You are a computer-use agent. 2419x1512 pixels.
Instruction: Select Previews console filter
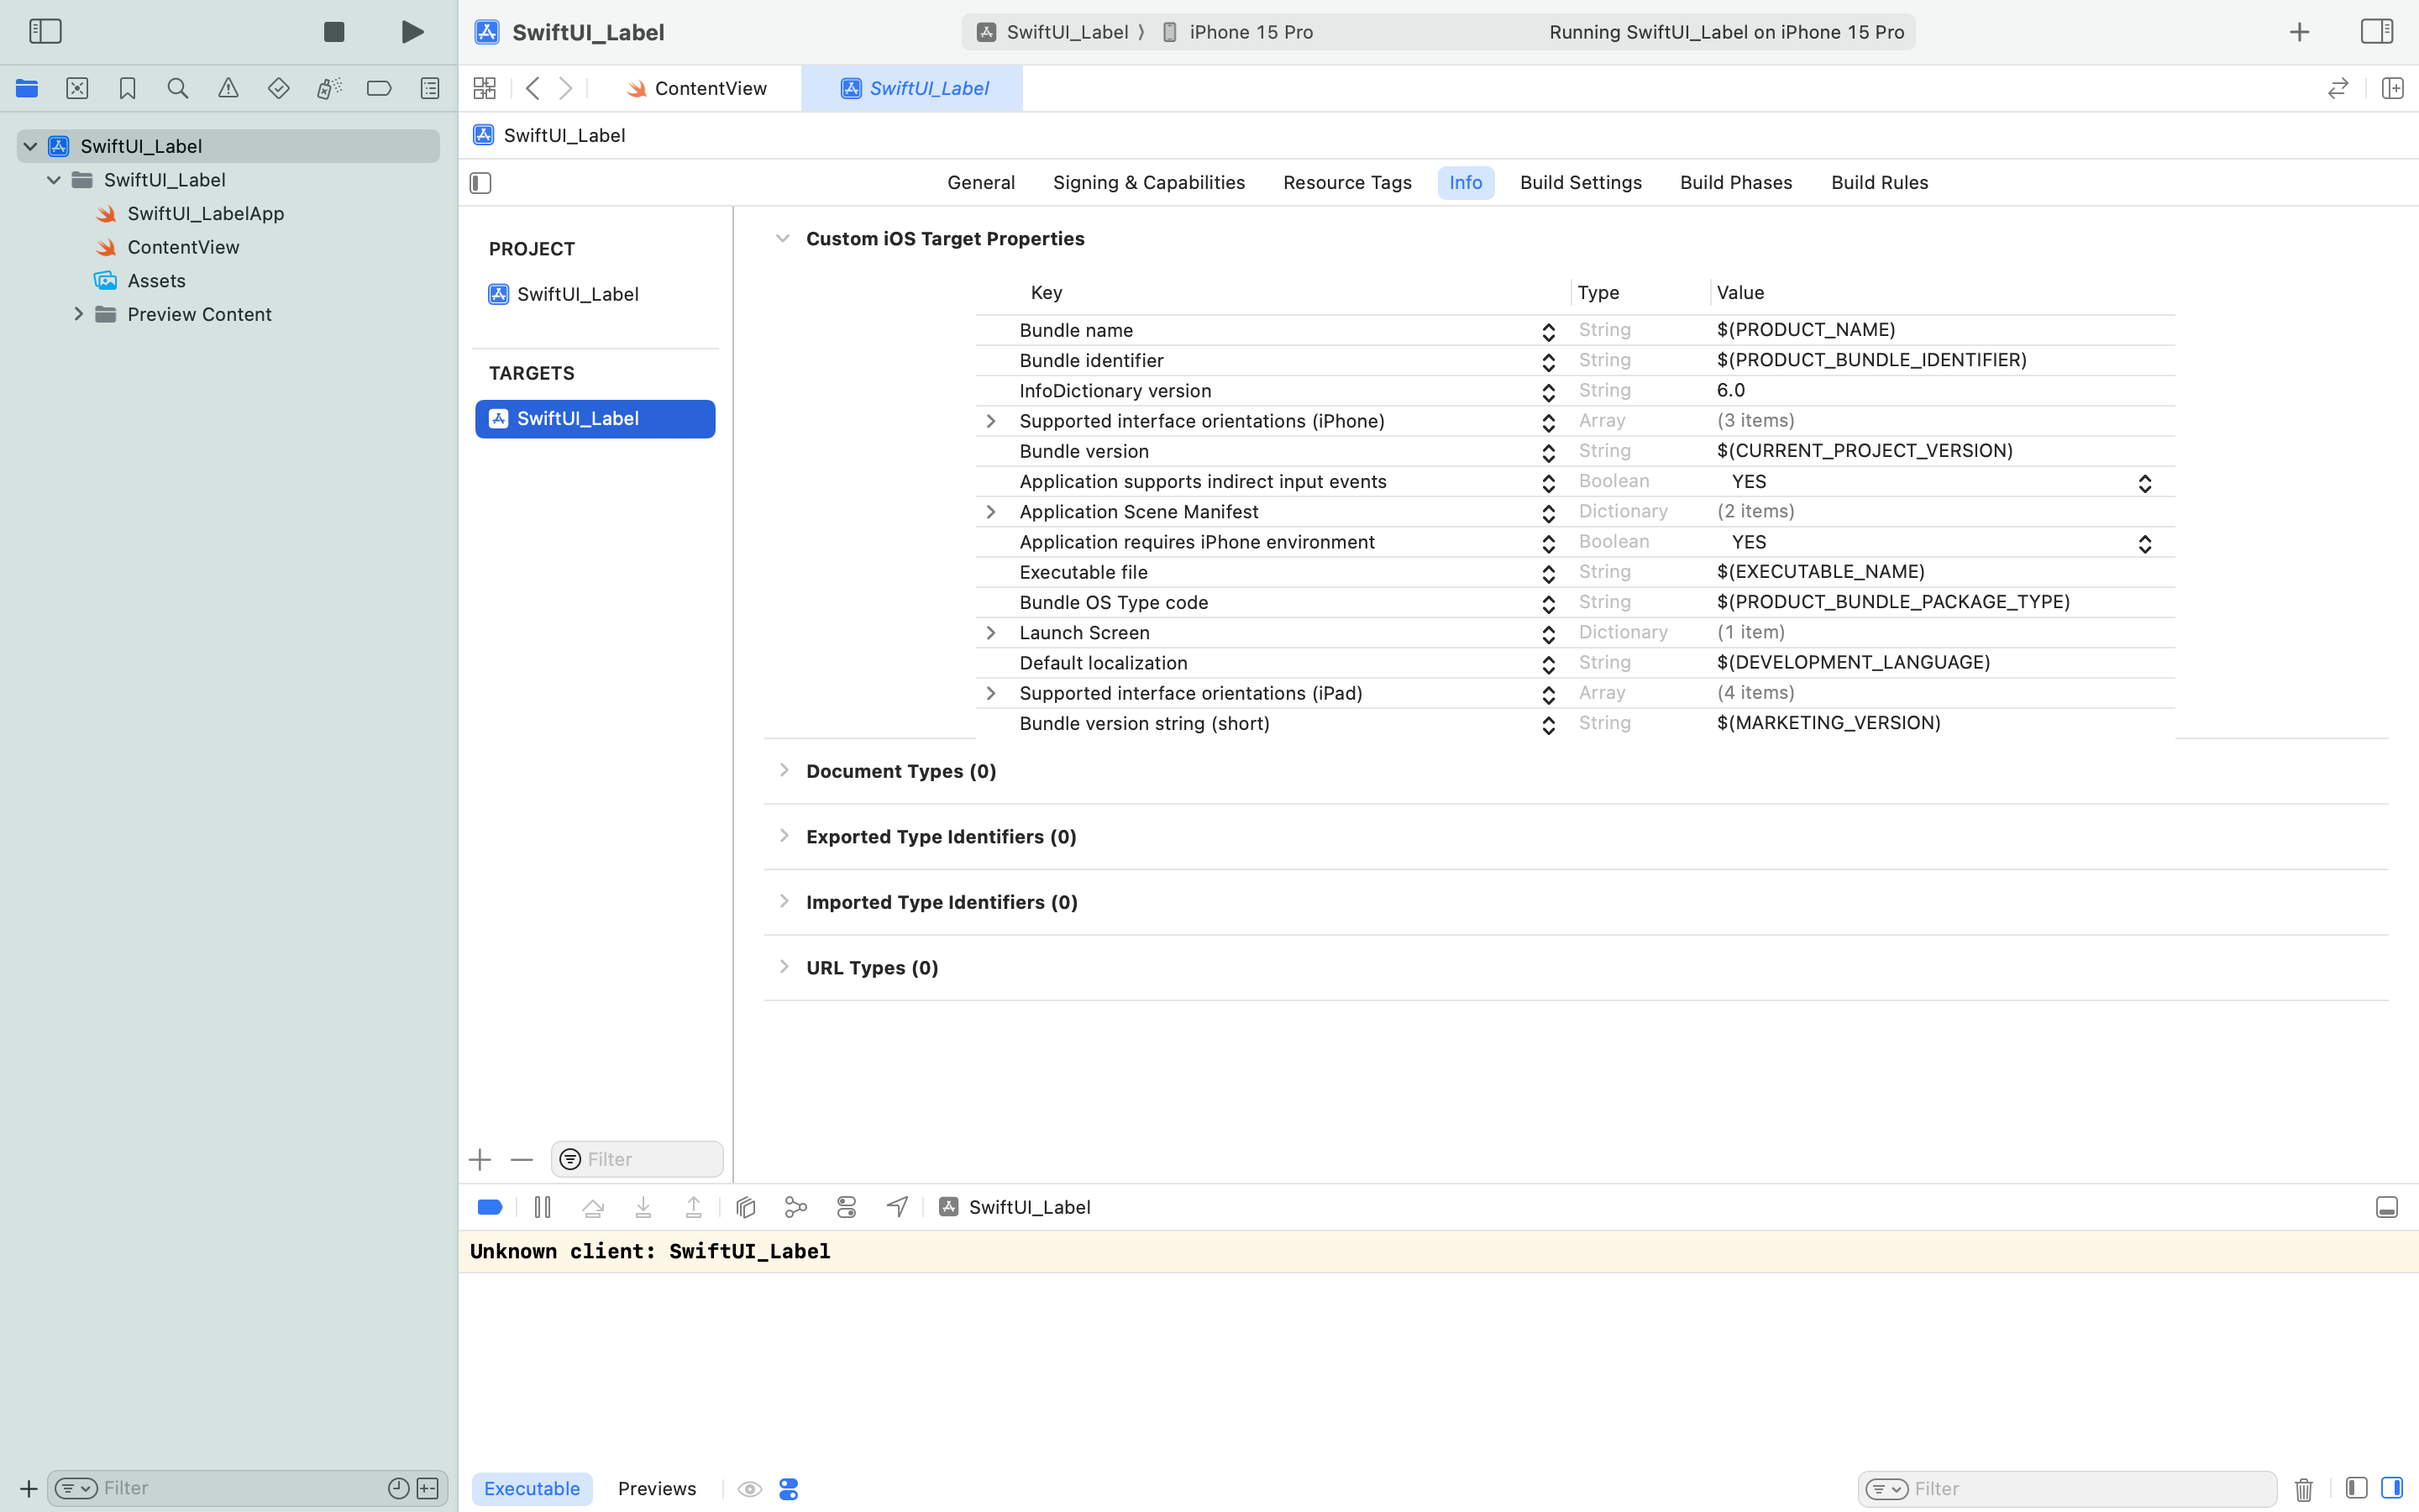click(x=657, y=1488)
